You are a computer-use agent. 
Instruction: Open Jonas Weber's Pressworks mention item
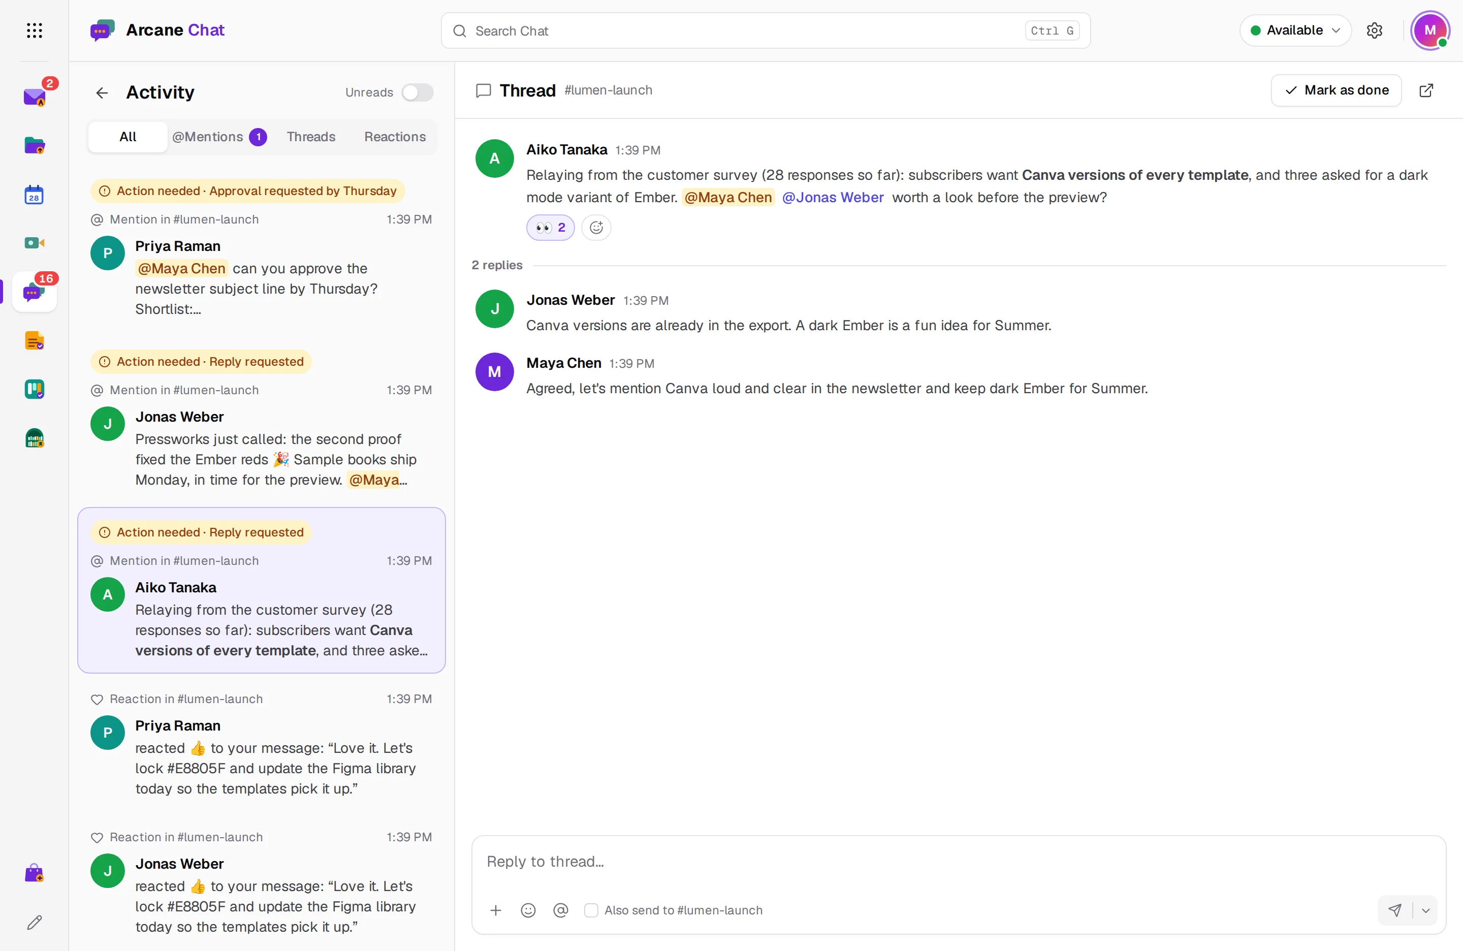point(261,419)
